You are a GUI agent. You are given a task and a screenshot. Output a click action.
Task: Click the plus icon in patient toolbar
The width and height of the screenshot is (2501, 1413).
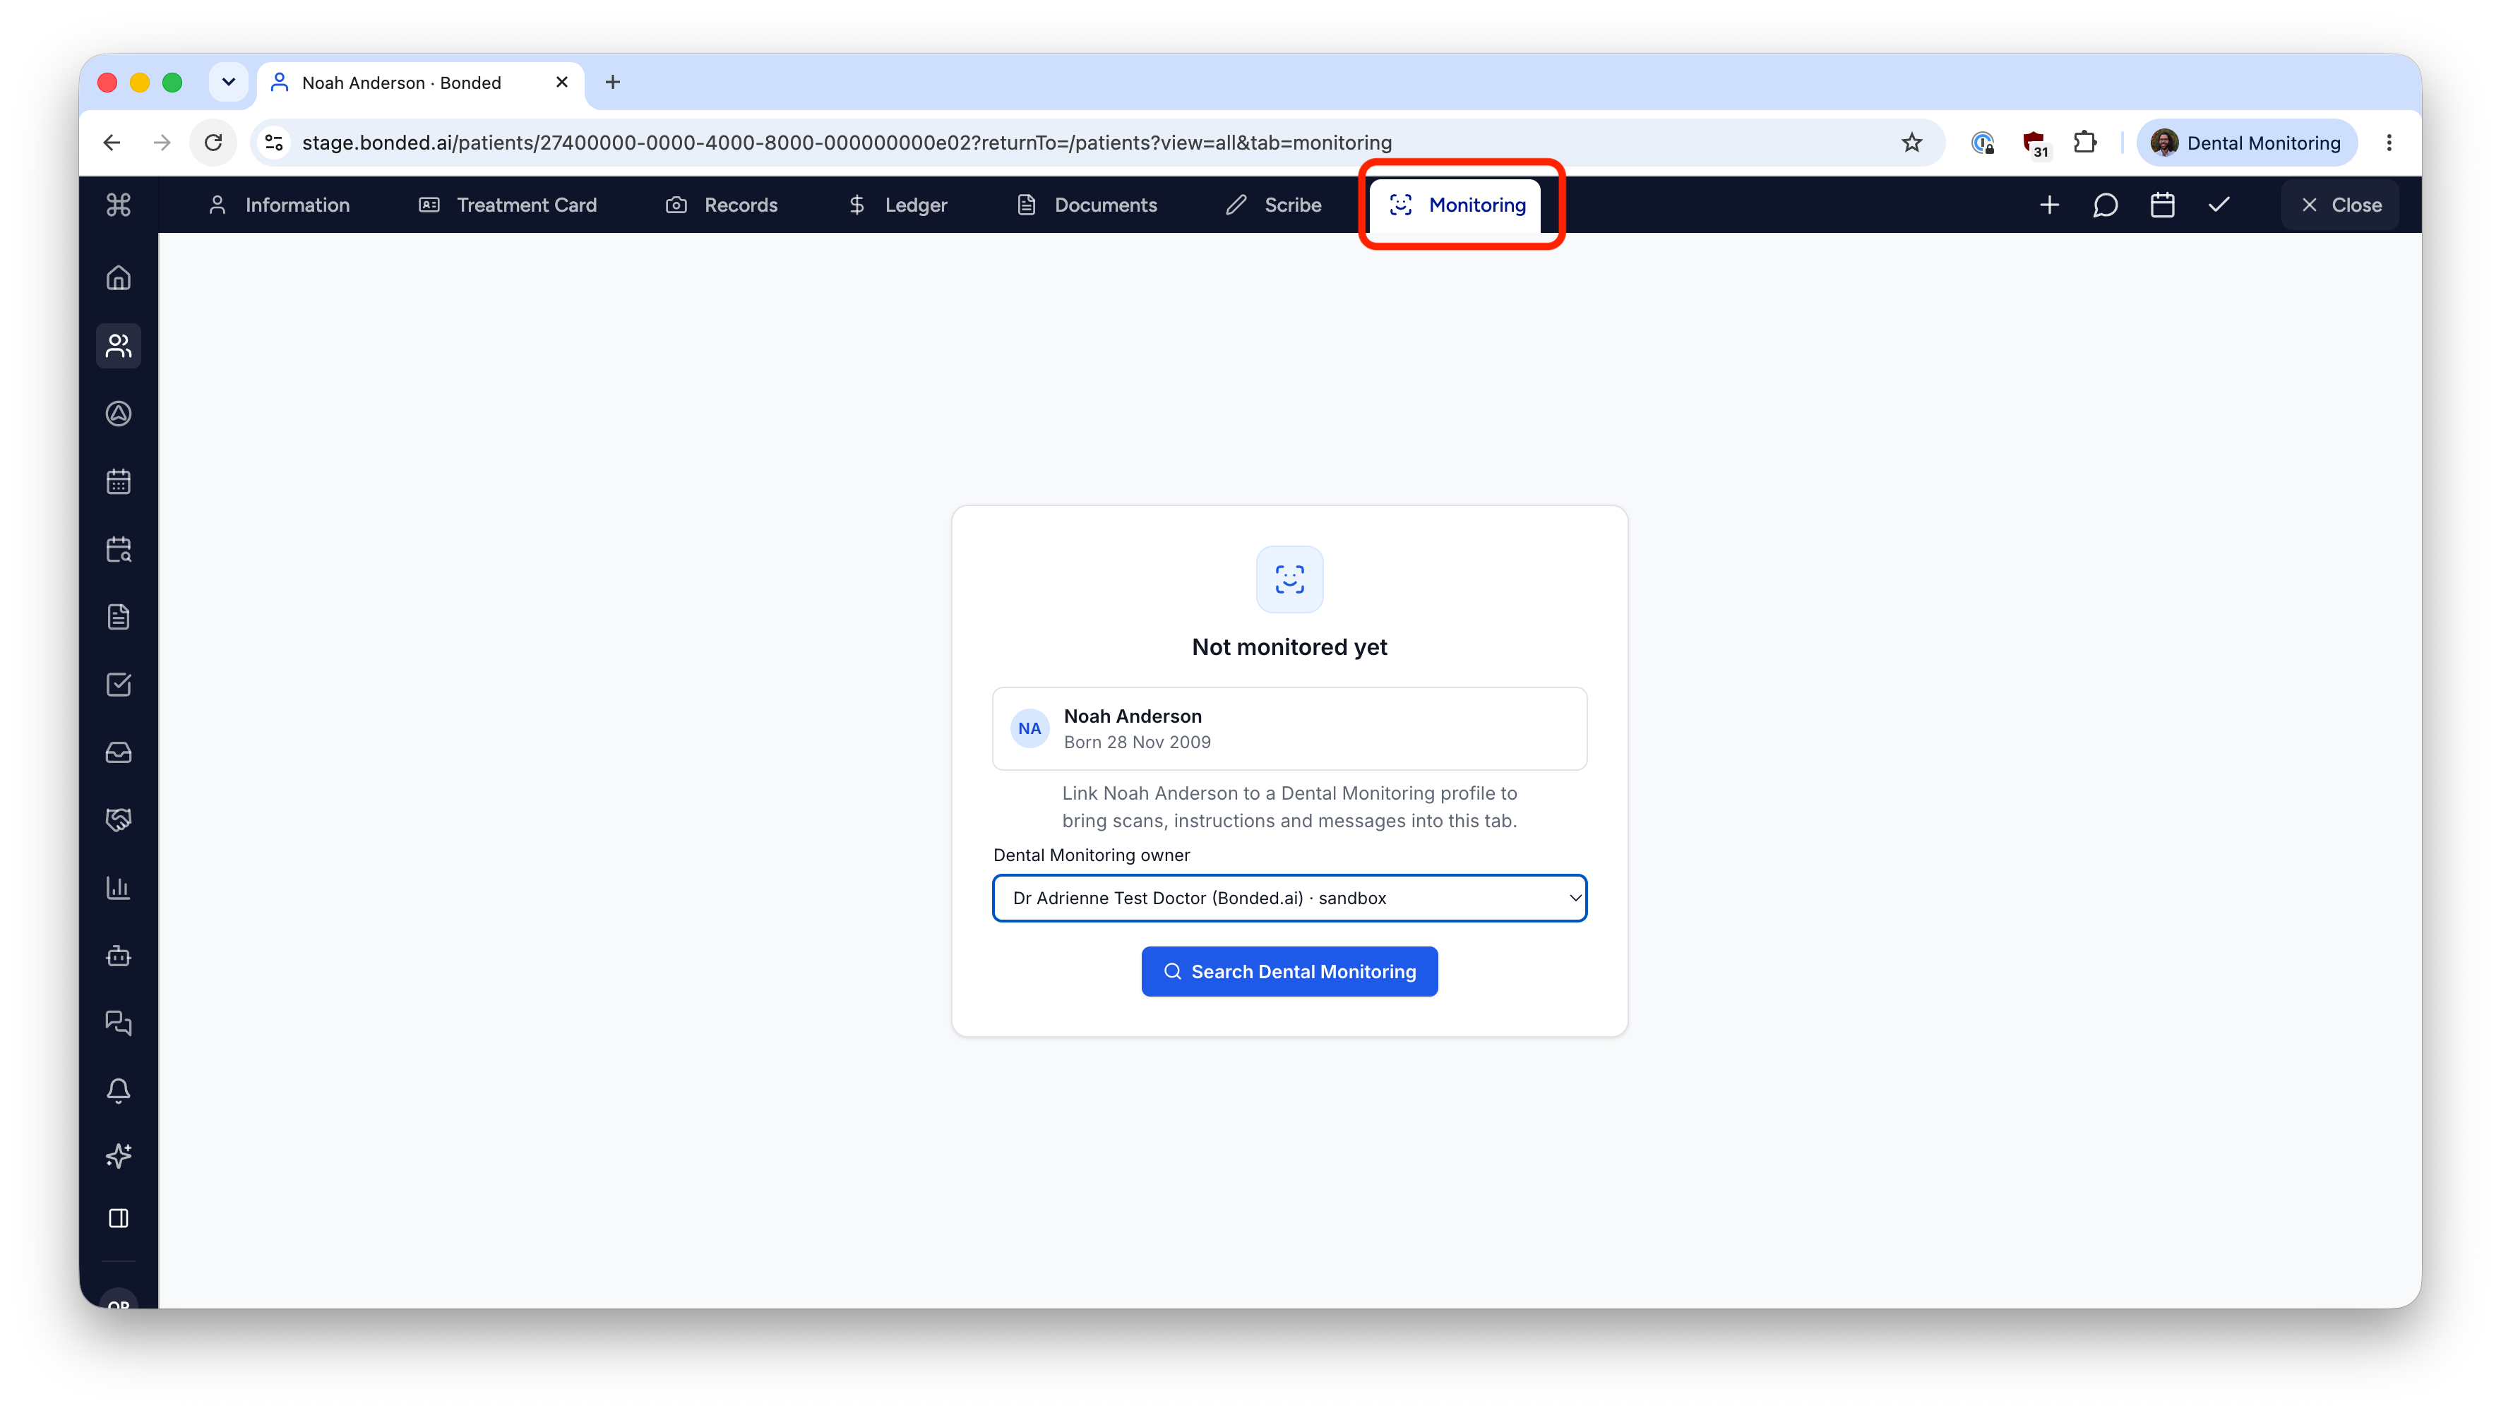(x=2048, y=205)
